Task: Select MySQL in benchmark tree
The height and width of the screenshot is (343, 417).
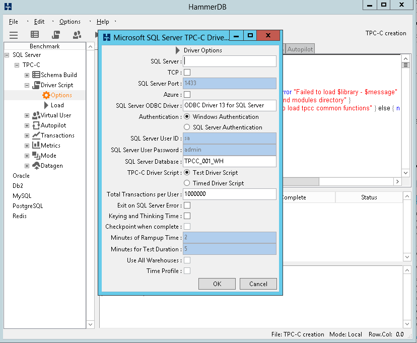Action: pyautogui.click(x=22, y=196)
